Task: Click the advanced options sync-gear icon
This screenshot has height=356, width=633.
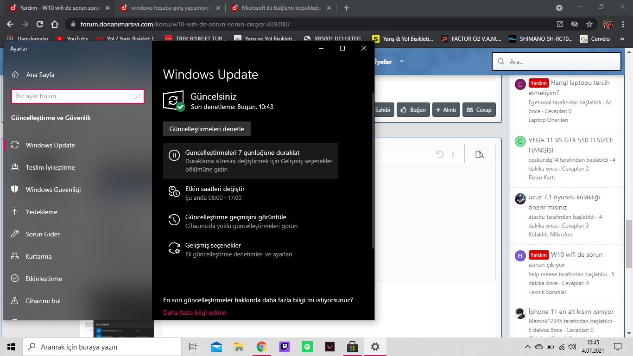Action: (174, 248)
